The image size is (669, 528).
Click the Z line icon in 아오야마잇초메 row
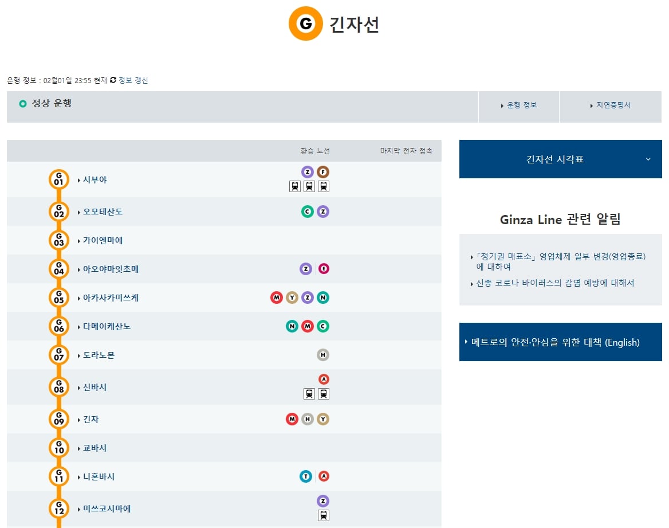coord(305,269)
